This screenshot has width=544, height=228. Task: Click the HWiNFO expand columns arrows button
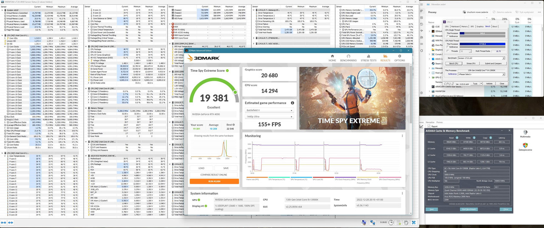coord(3,222)
